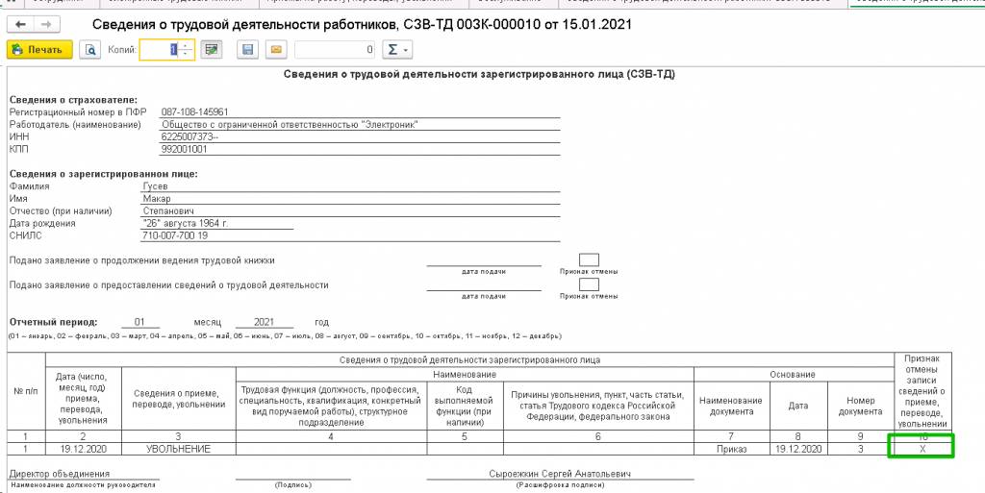The height and width of the screenshot is (493, 985).
Task: Go back with the left arrow button
Action: tap(21, 24)
